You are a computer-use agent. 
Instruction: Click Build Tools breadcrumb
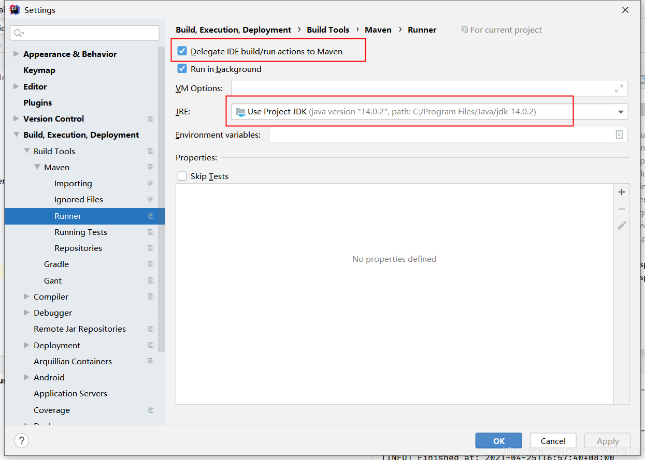click(x=328, y=29)
